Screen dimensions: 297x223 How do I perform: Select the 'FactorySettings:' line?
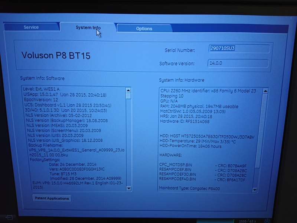pyautogui.click(x=45, y=160)
